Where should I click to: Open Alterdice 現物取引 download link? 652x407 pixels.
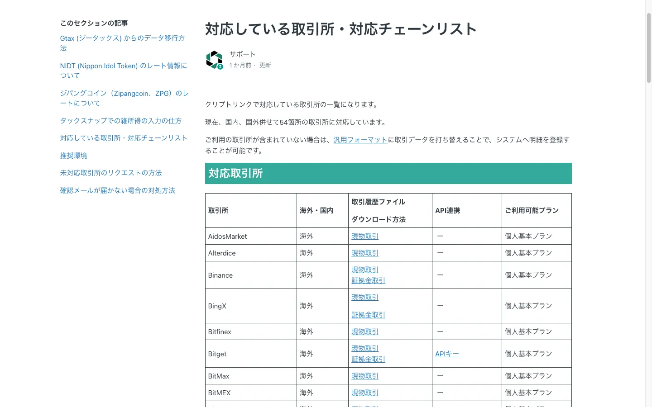click(365, 253)
